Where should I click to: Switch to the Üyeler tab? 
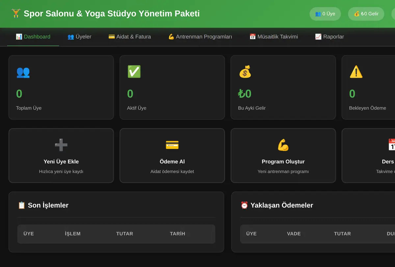tap(79, 37)
